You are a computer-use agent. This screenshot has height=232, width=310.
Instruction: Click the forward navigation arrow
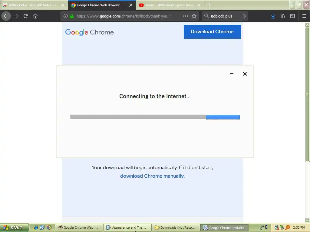click(x=16, y=16)
